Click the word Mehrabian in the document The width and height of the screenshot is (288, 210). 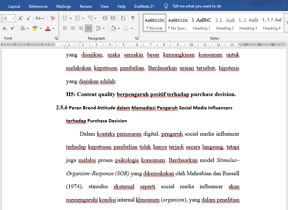coord(199,173)
